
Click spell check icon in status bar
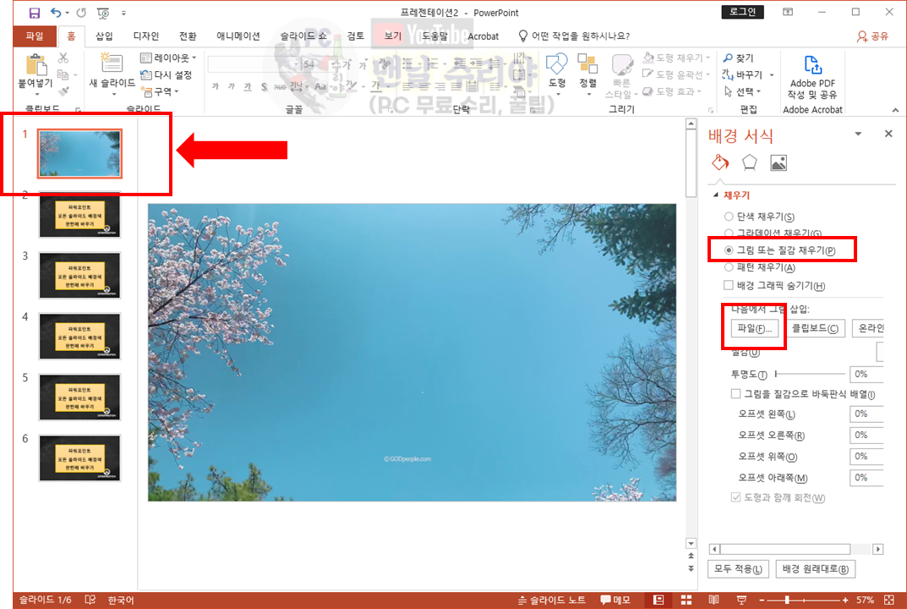90,600
